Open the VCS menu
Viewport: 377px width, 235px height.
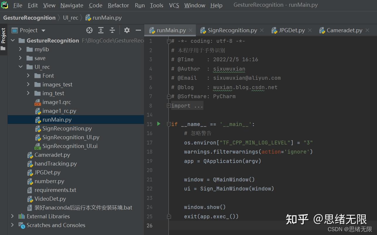coord(174,5)
